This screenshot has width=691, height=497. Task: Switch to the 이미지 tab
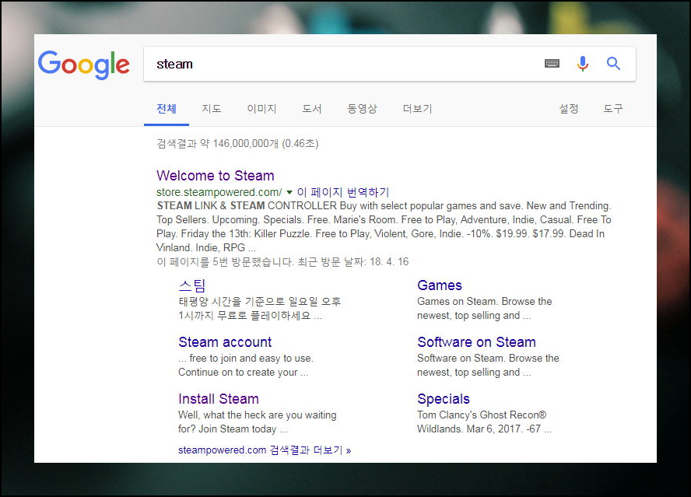pos(261,109)
